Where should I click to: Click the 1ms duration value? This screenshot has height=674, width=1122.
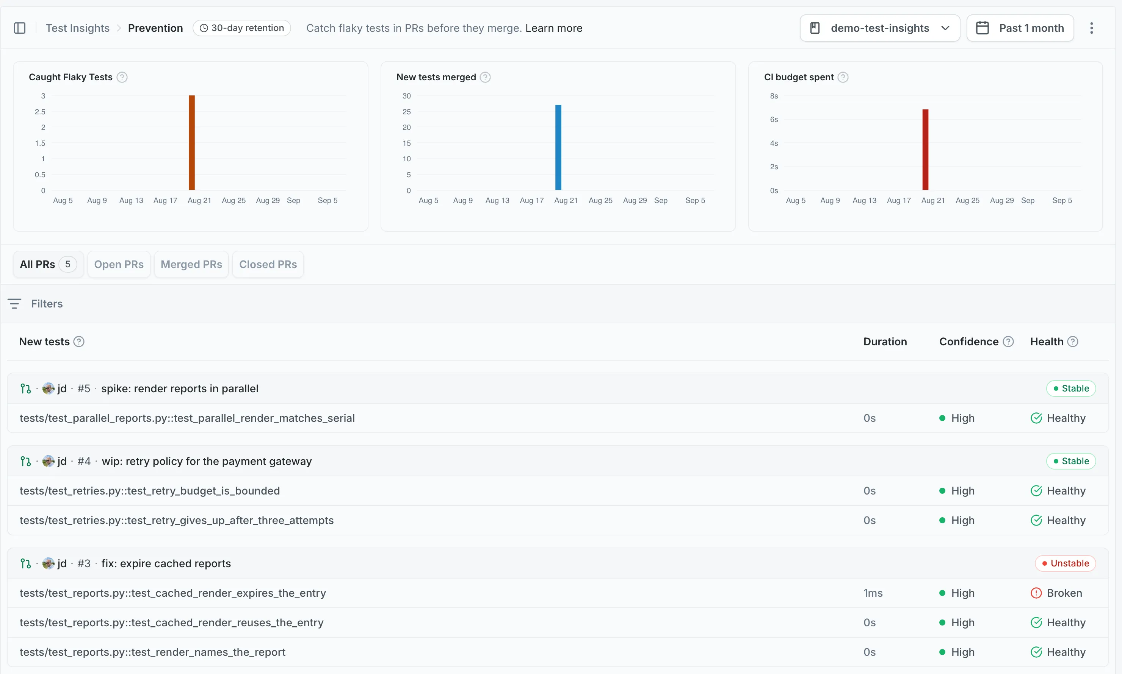point(873,593)
